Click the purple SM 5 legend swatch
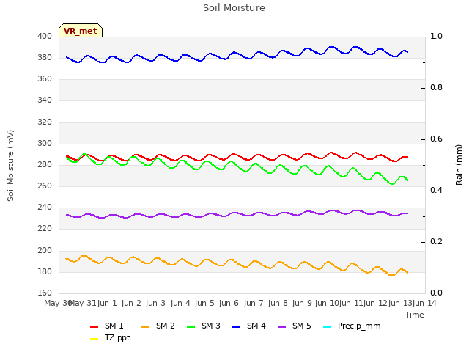The width and height of the screenshot is (469, 352). (x=281, y=326)
